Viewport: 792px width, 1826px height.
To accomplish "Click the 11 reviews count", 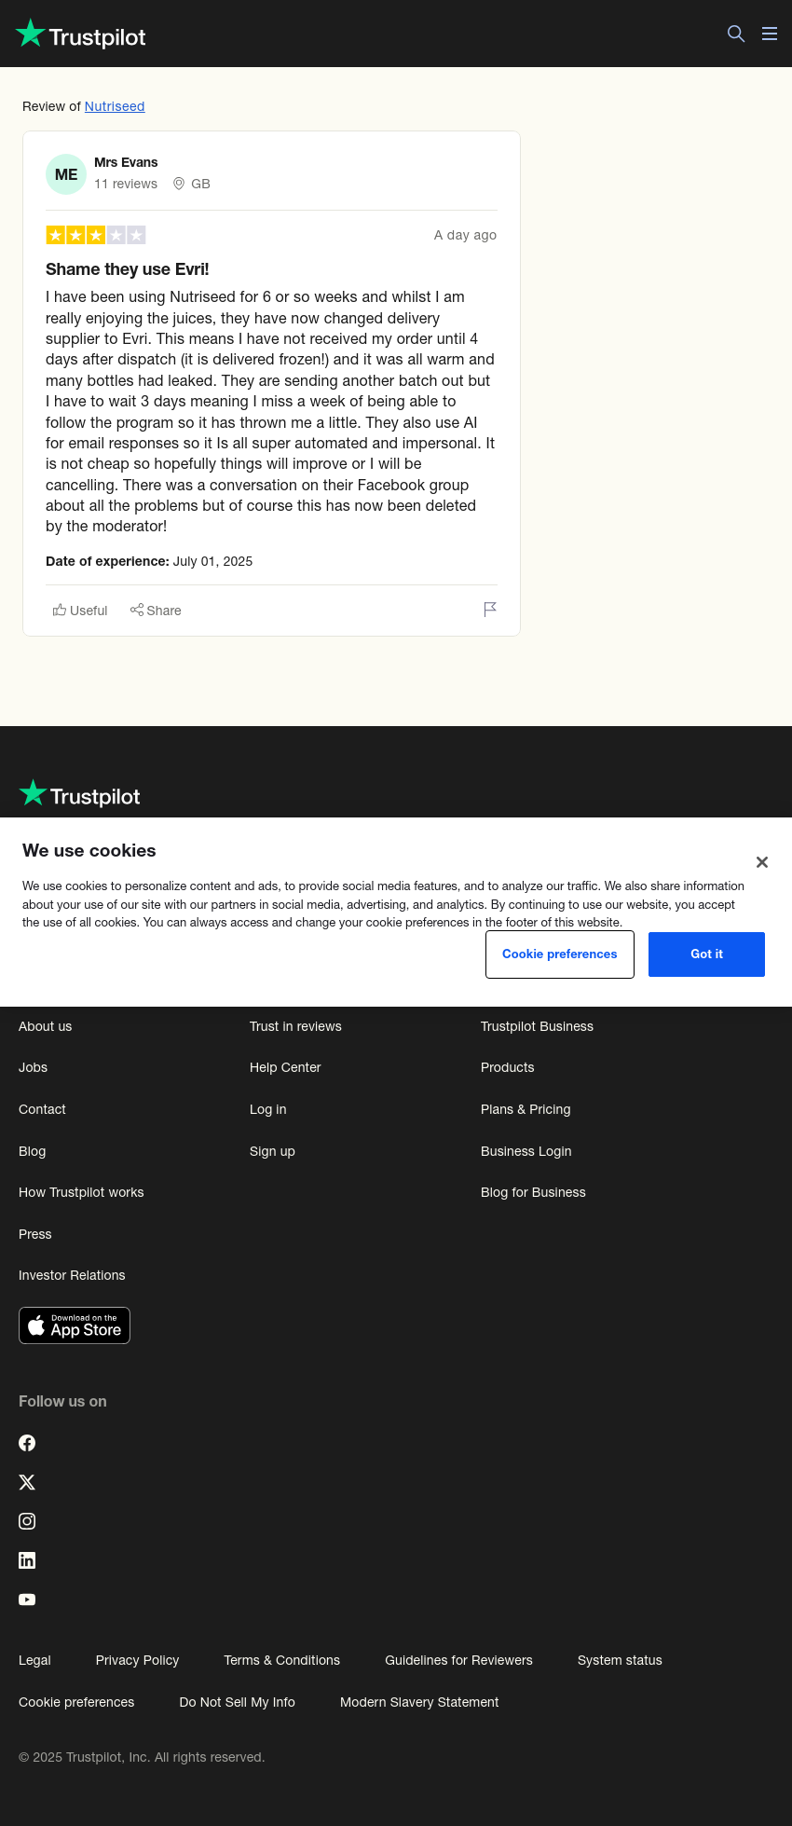I will click(x=126, y=184).
